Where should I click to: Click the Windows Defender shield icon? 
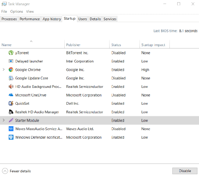[11, 137]
